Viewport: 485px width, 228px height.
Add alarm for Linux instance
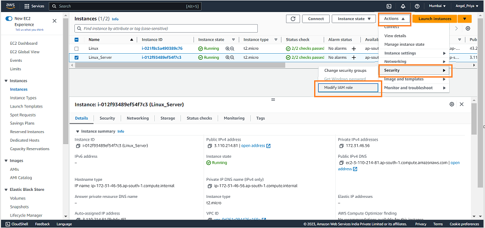point(353,49)
